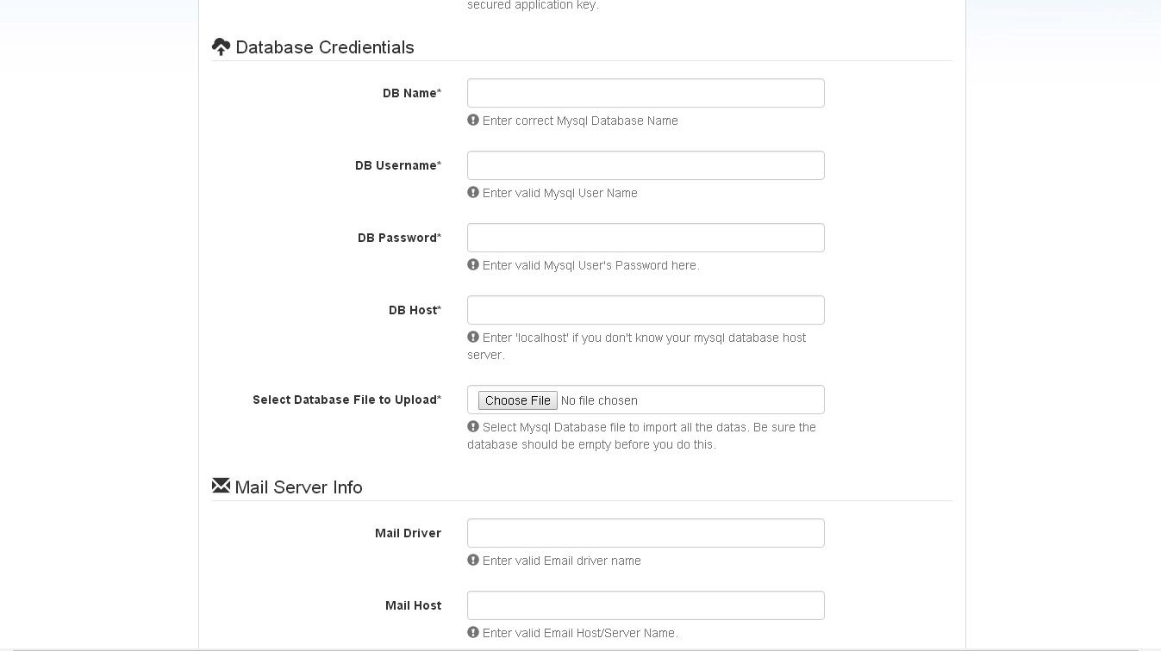Click info icon beside 'Enter valid Email Host/Server Name'
Image resolution: width=1161 pixels, height=651 pixels.
pyautogui.click(x=473, y=633)
